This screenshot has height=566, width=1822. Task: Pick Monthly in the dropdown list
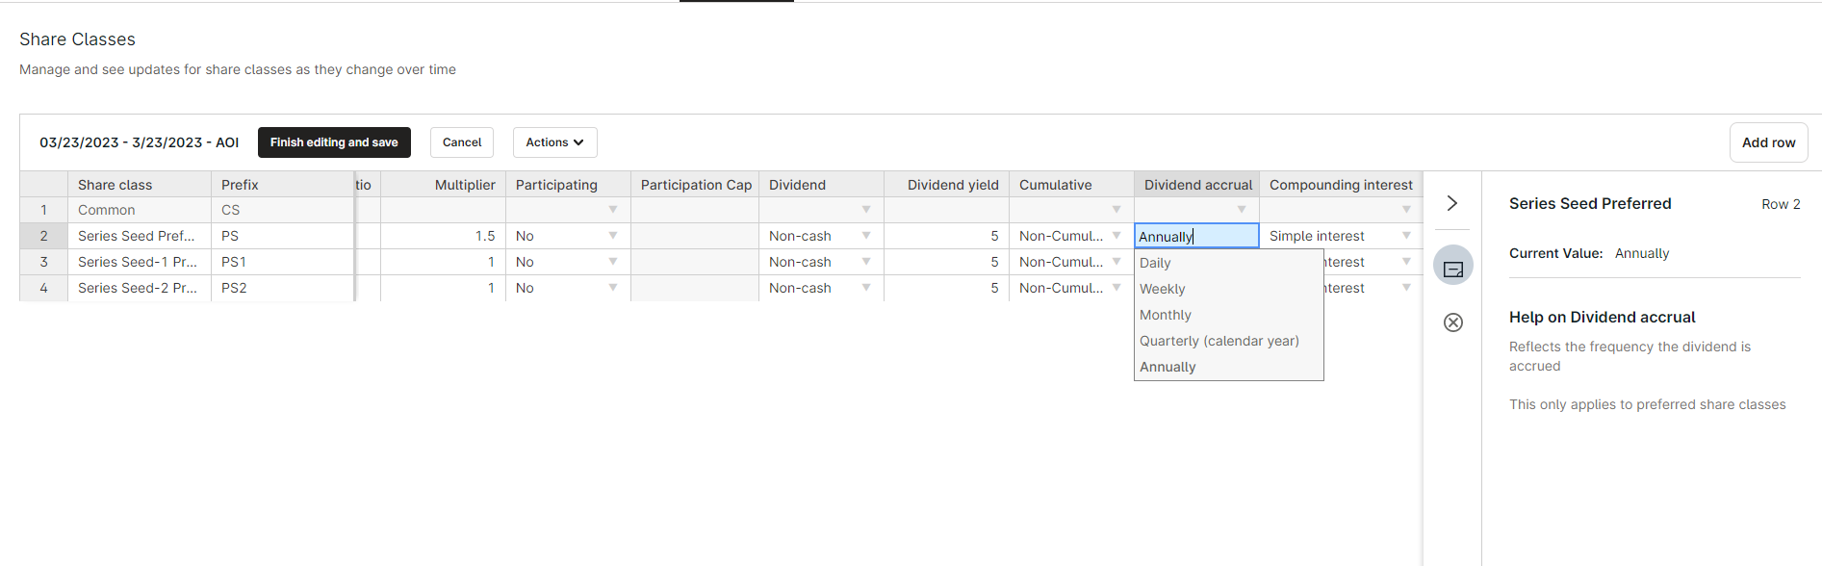coord(1165,315)
